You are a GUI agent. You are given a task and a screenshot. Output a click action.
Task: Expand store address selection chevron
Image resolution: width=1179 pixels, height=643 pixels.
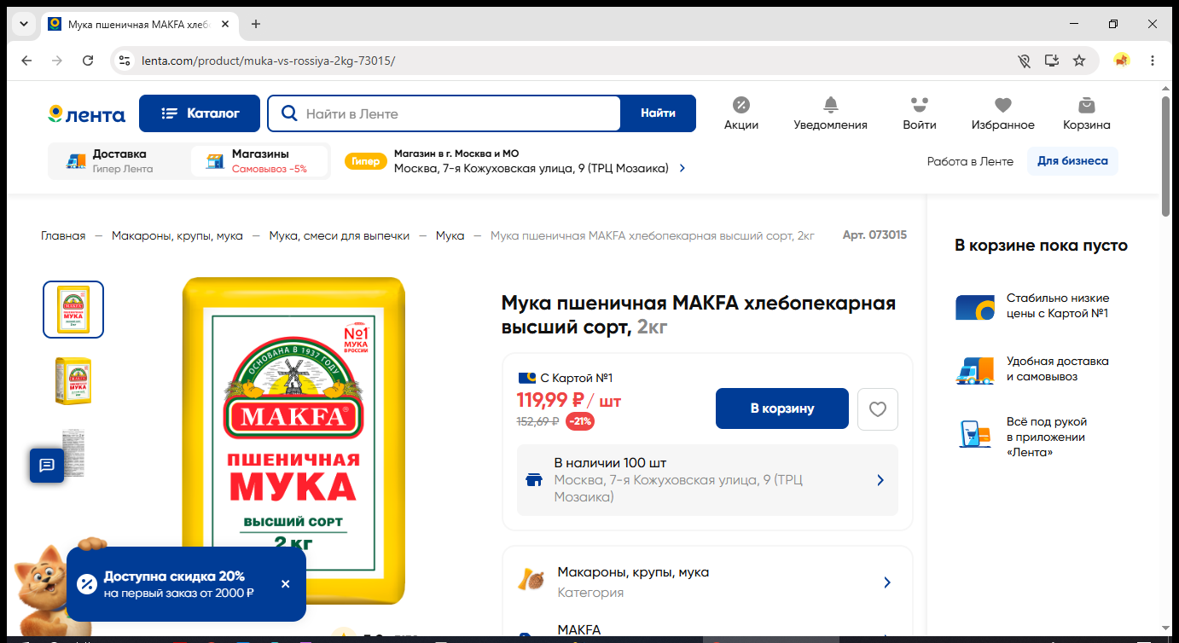pos(682,168)
